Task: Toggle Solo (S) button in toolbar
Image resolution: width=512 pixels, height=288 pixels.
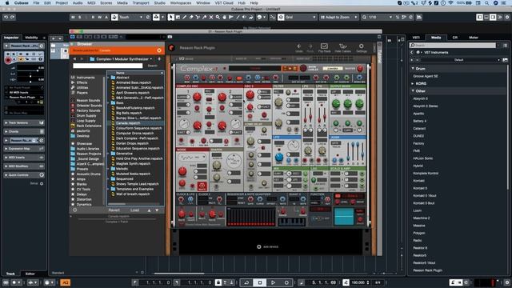Action: pyautogui.click(x=80, y=17)
